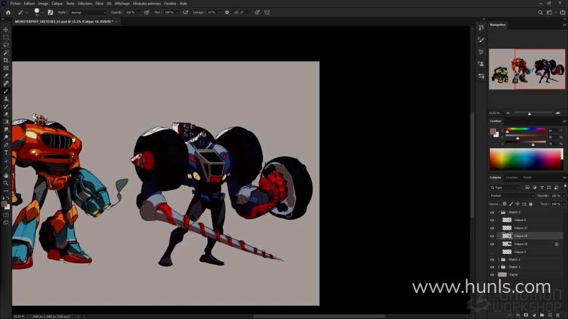Select the Move tool

(x=6, y=30)
